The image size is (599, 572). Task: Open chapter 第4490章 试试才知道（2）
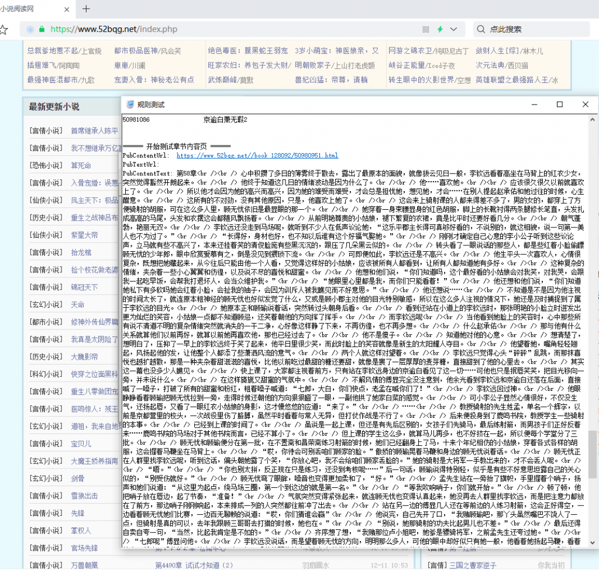click(x=194, y=565)
